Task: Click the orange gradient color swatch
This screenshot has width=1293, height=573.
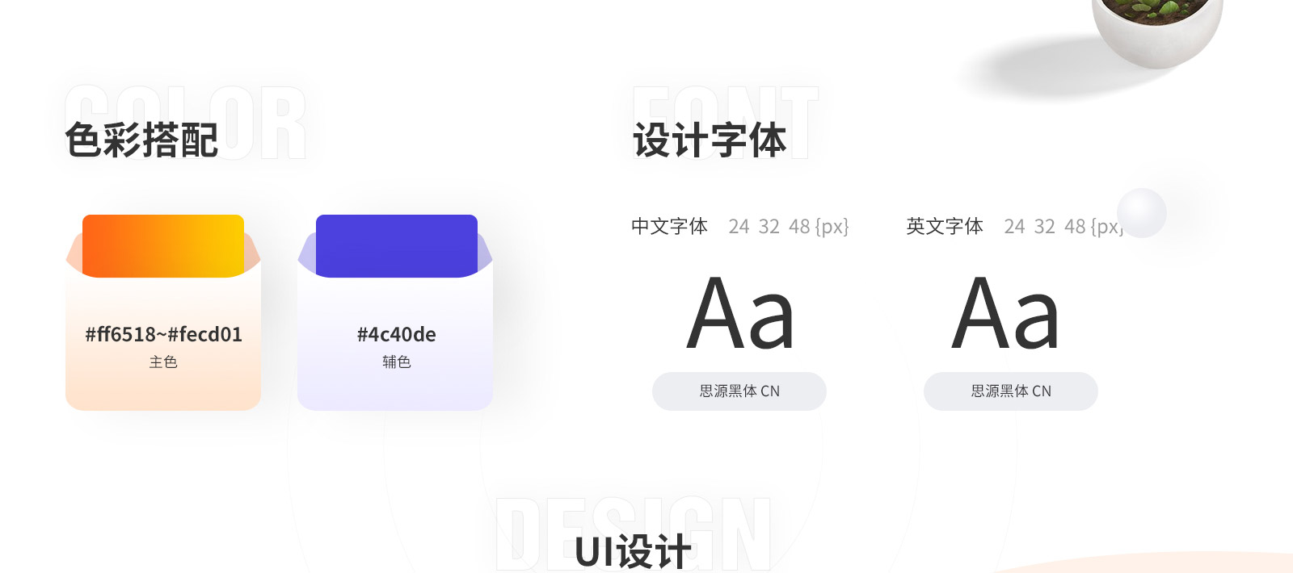Action: (163, 246)
